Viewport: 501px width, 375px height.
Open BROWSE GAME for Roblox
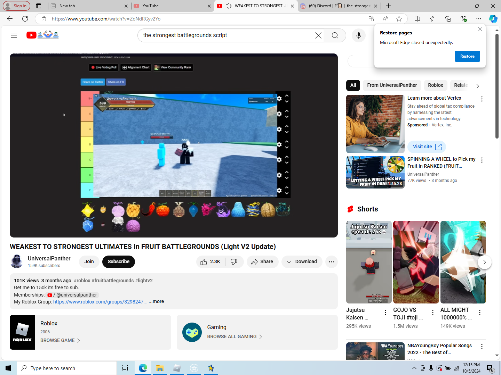[60, 341]
